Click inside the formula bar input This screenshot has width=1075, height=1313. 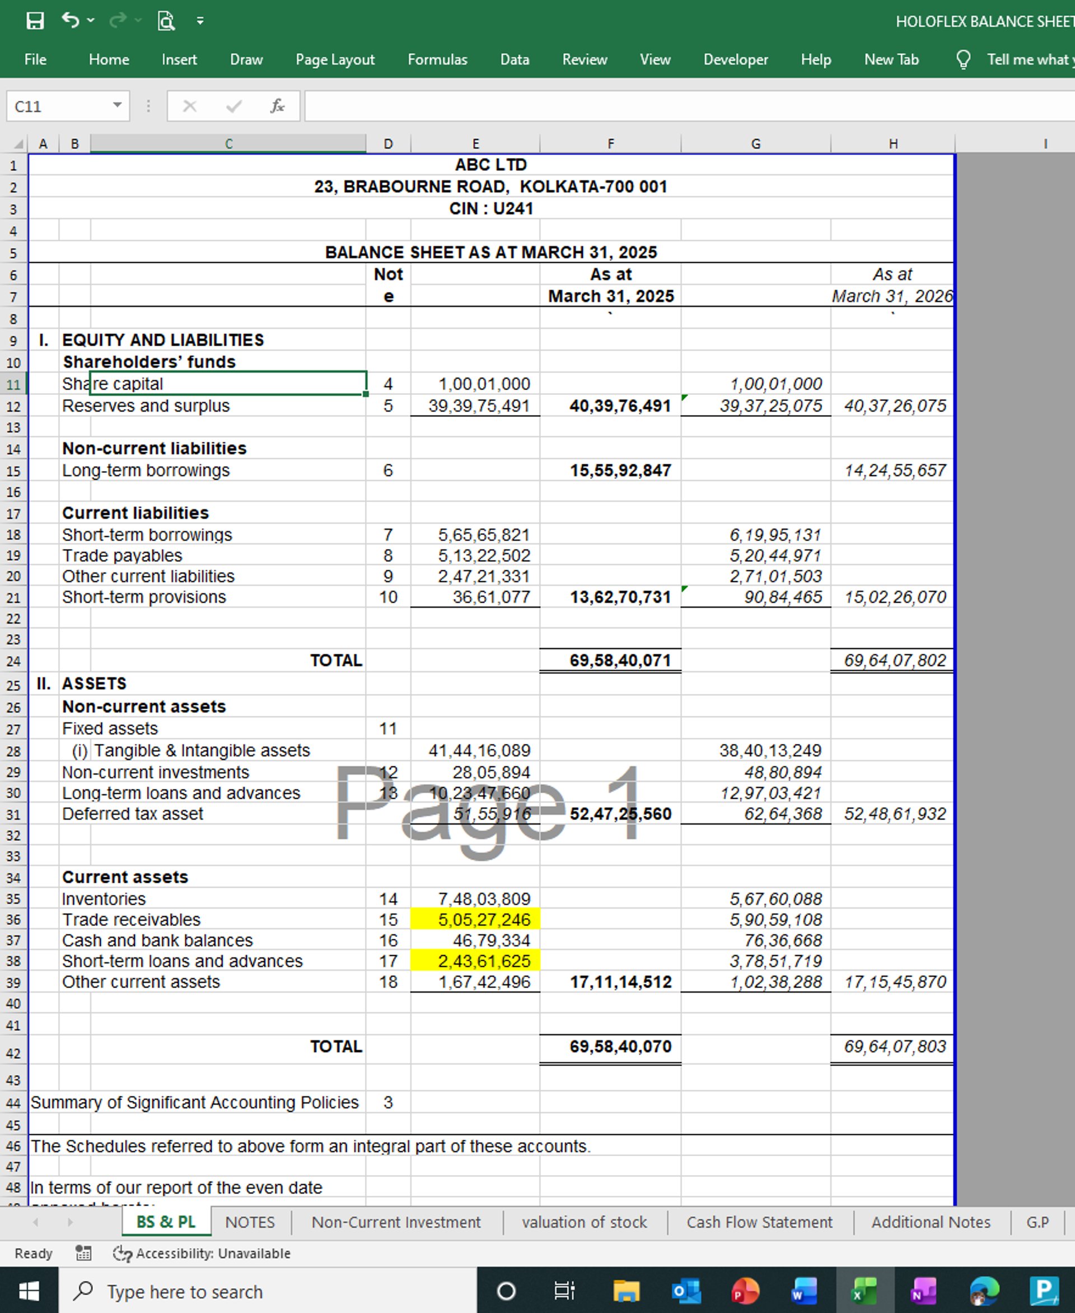click(x=681, y=106)
